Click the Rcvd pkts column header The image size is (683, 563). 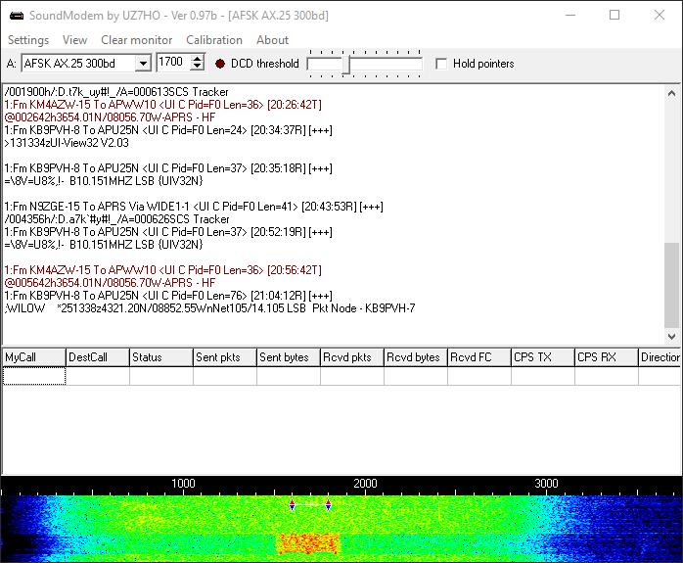click(x=352, y=357)
